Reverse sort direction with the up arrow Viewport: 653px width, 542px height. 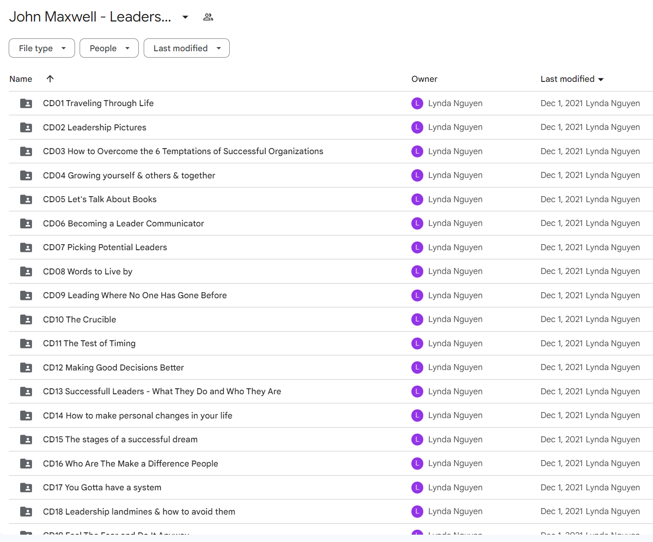tap(50, 79)
